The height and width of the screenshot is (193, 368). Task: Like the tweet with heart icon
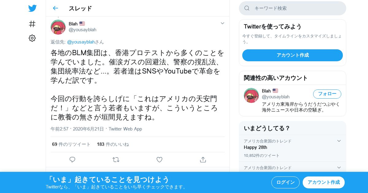159,160
